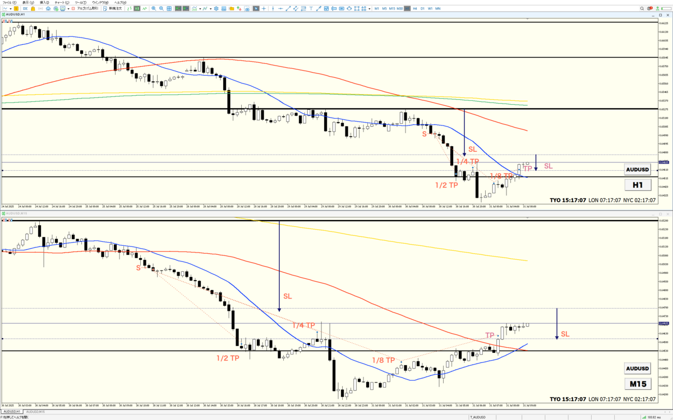Switch timeframe to M15
Image resolution: width=673 pixels, height=420 pixels.
click(392, 9)
